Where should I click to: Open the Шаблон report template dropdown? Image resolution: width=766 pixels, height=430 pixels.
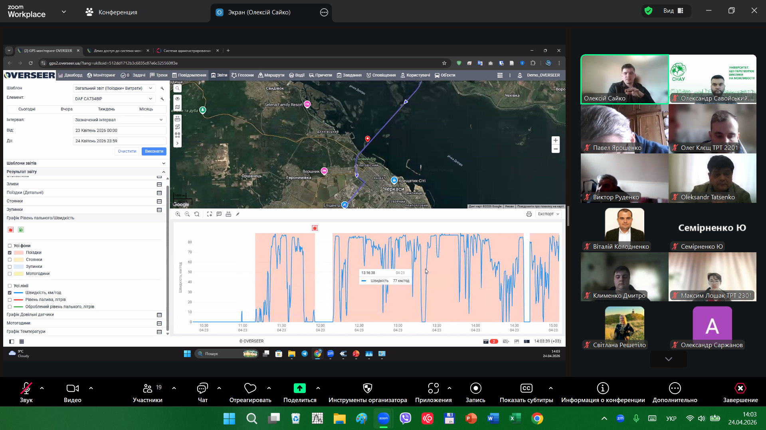pyautogui.click(x=113, y=88)
